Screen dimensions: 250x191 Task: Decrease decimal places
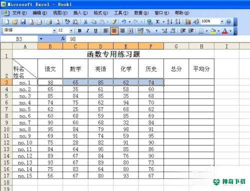coord(173,31)
